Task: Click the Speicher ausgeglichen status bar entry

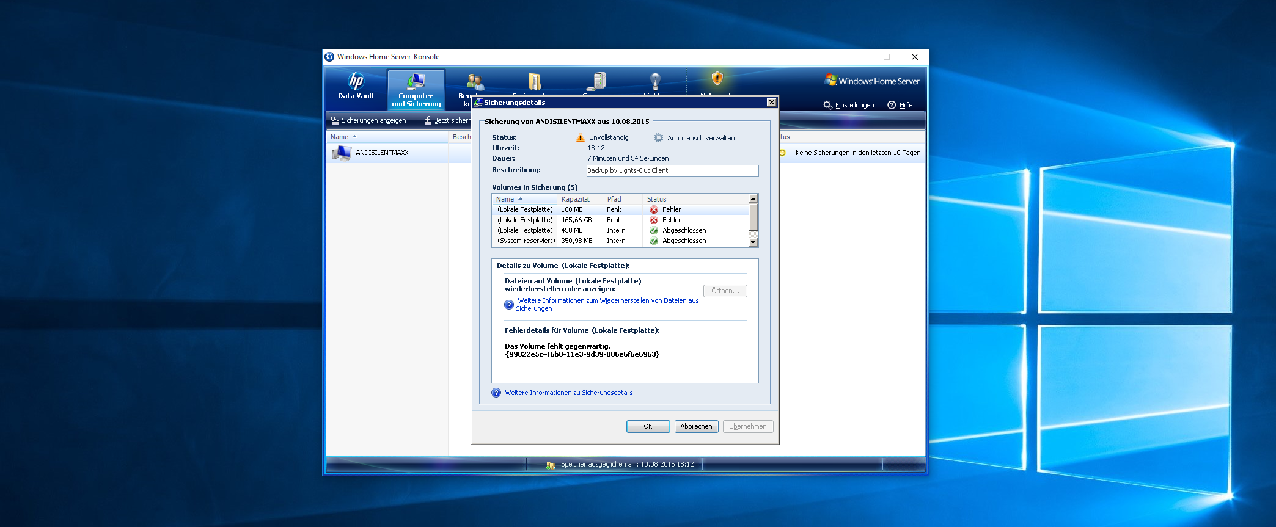Action: pyautogui.click(x=628, y=465)
